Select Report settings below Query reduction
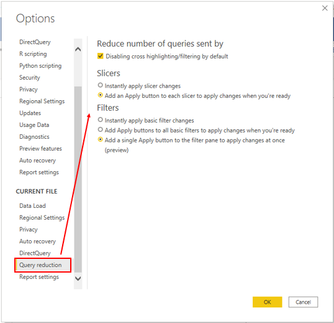334x323 pixels. point(39,277)
